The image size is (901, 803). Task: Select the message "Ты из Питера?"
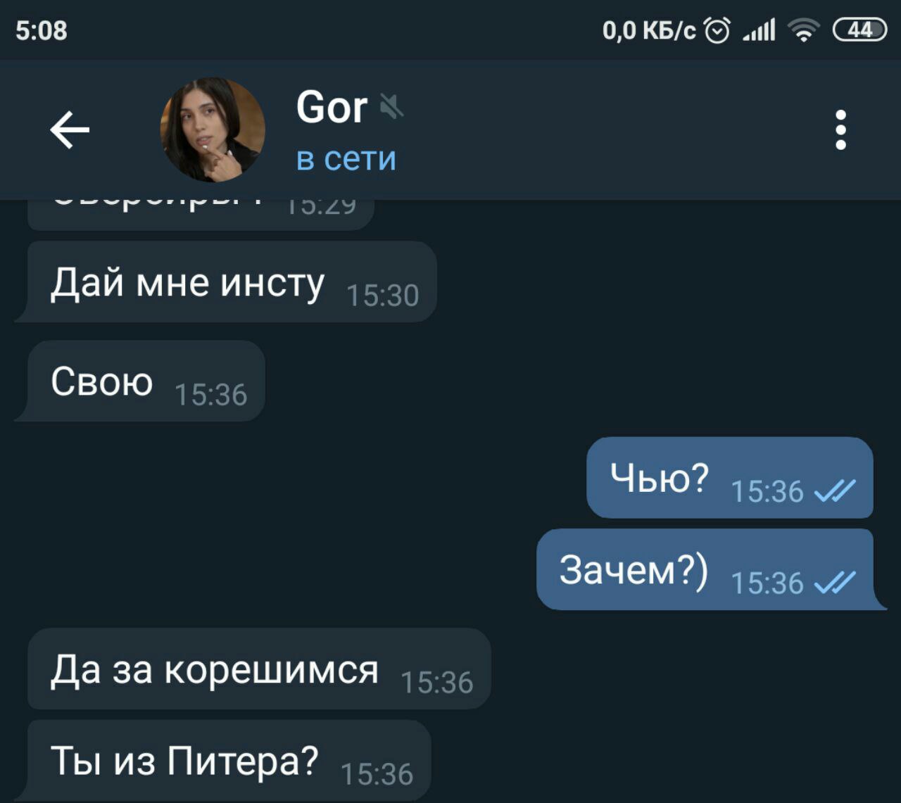[222, 760]
